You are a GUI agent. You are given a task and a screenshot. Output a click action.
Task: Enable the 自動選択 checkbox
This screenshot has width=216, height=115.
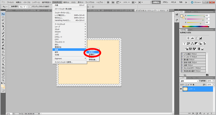point(10,6)
